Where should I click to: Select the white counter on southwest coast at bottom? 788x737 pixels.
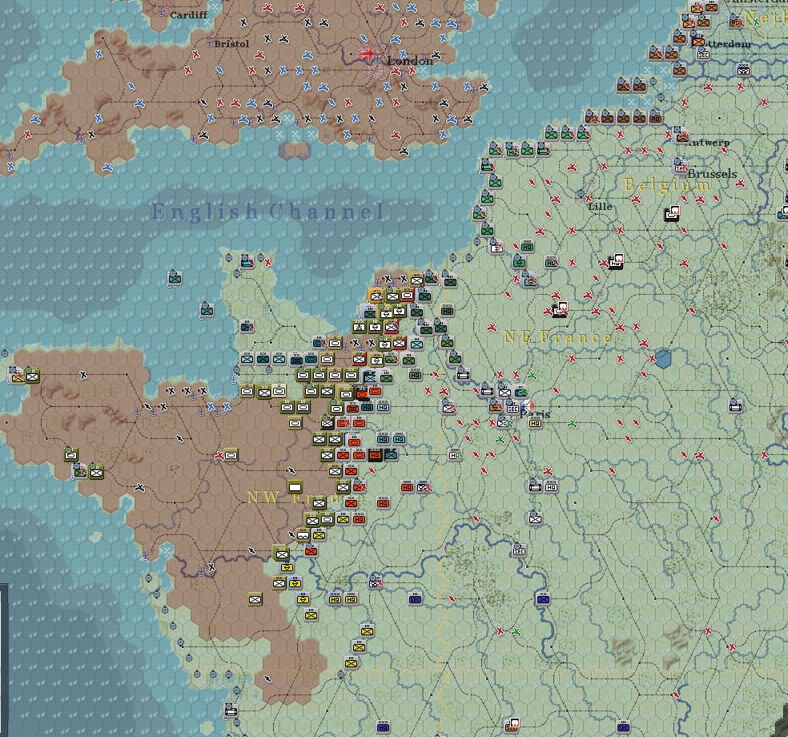tap(231, 711)
